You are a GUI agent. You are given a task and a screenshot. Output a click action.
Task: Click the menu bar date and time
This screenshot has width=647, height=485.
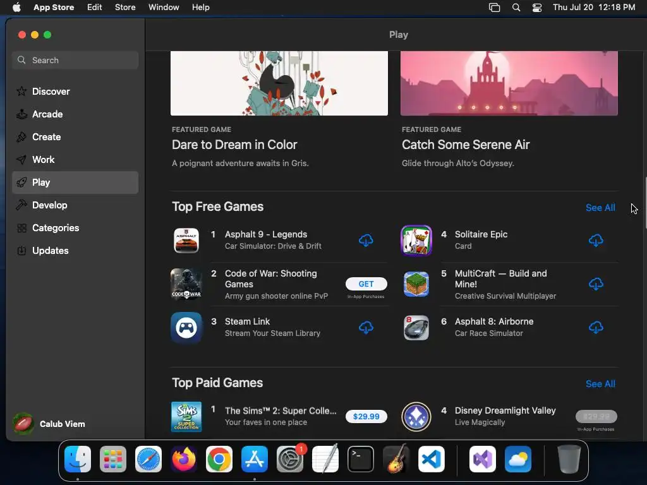point(594,8)
